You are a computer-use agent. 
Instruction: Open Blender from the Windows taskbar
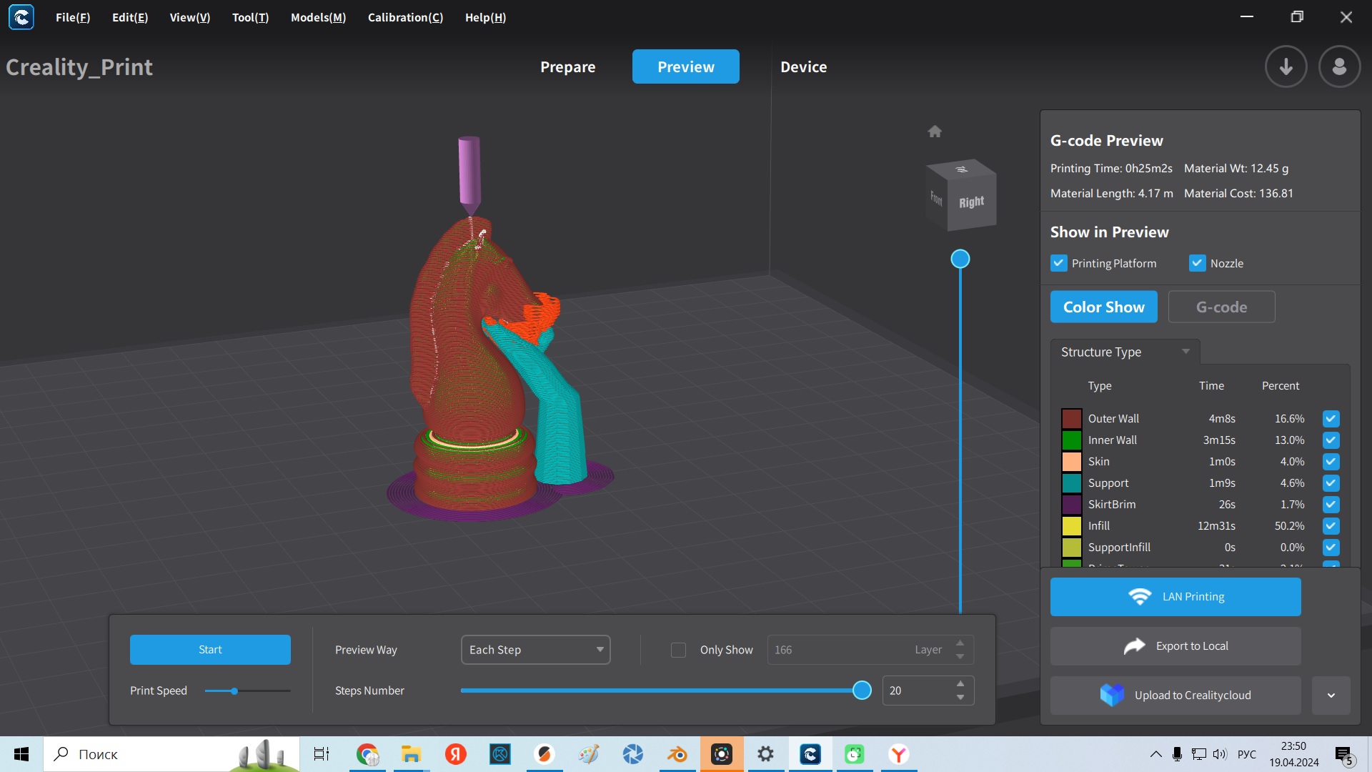coord(677,754)
